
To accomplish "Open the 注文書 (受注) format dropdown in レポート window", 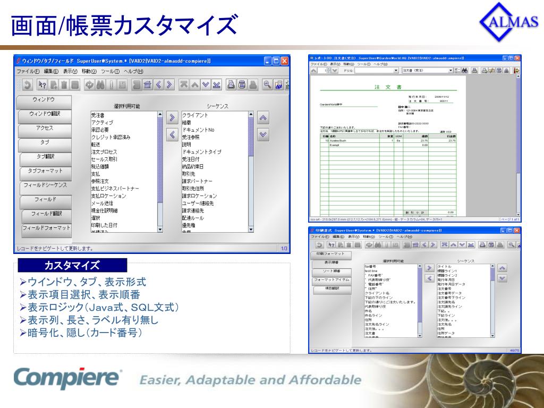I will (x=428, y=71).
